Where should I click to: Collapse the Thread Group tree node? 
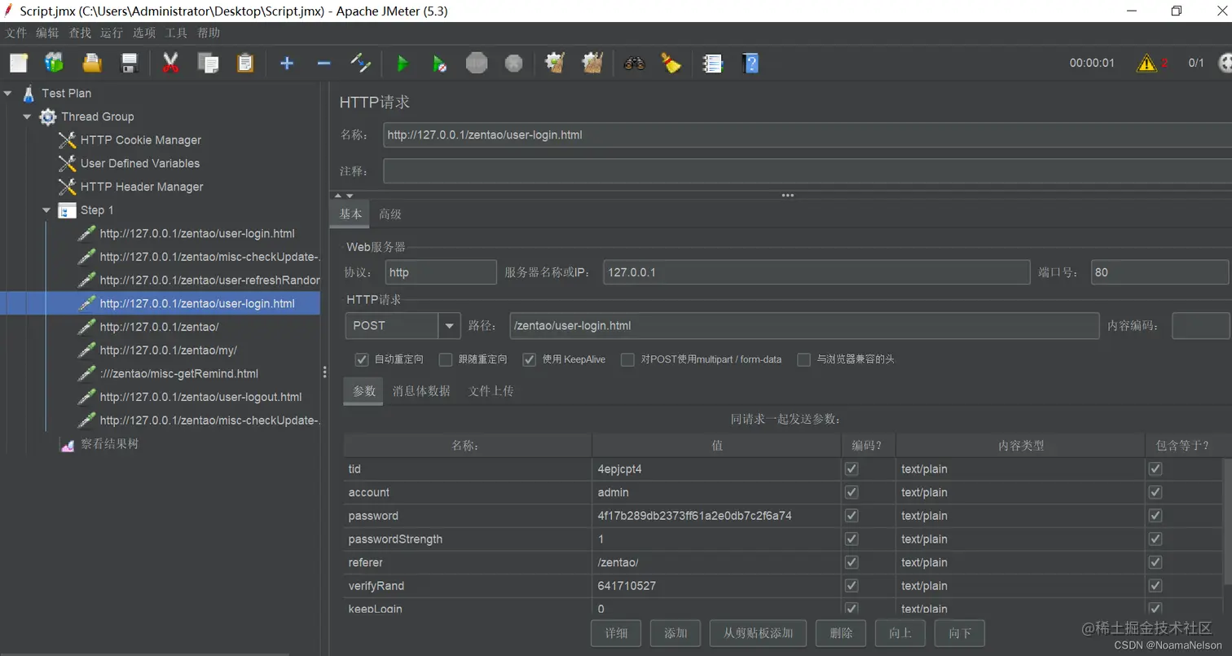coord(27,117)
